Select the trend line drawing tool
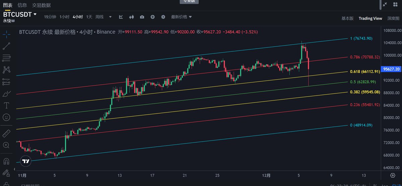This screenshot has height=186, width=402. point(6,46)
